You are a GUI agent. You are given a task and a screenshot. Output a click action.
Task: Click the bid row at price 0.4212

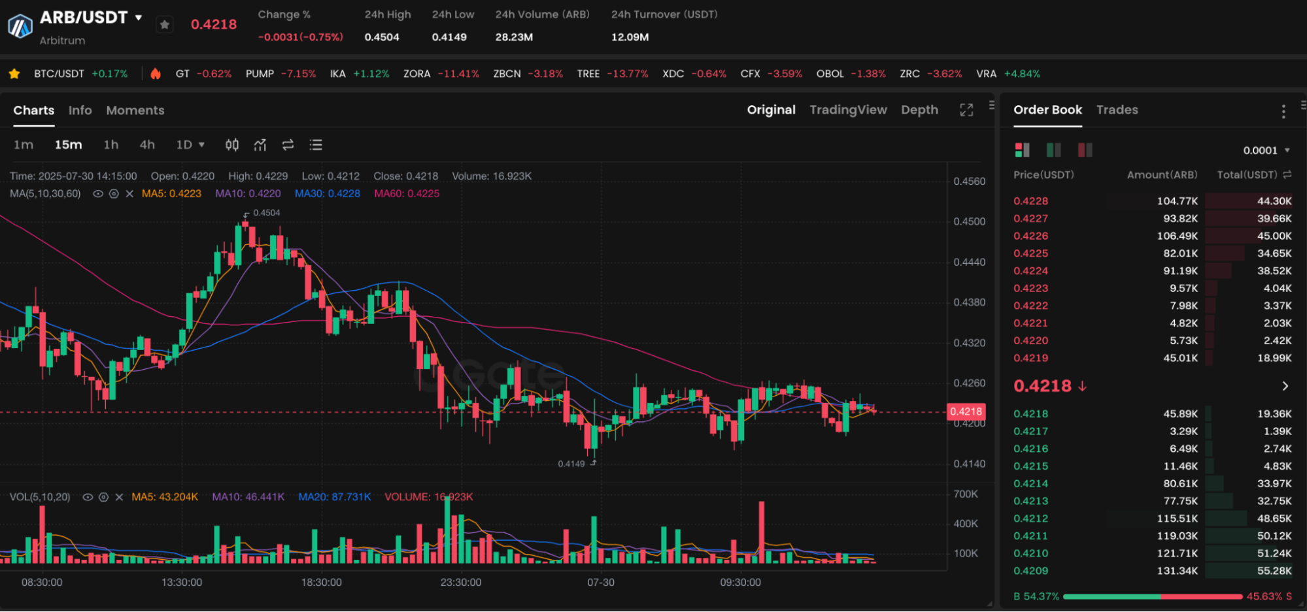click(x=1152, y=518)
